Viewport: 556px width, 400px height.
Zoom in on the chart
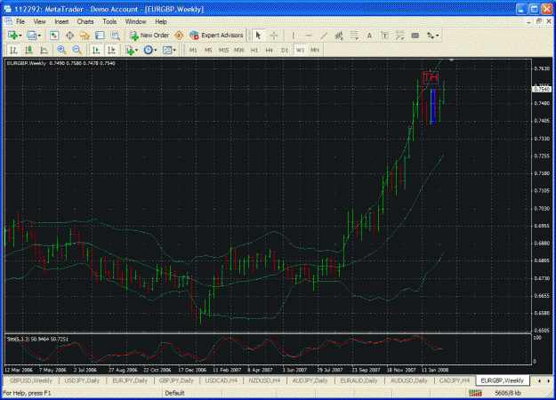[x=61, y=50]
